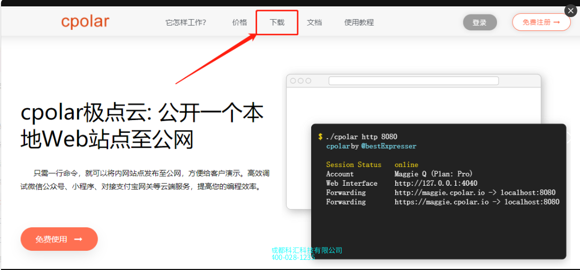The height and width of the screenshot is (270, 580).
Task: Click the Maggie Q (Plan: Pro) account line
Action: 400,174
